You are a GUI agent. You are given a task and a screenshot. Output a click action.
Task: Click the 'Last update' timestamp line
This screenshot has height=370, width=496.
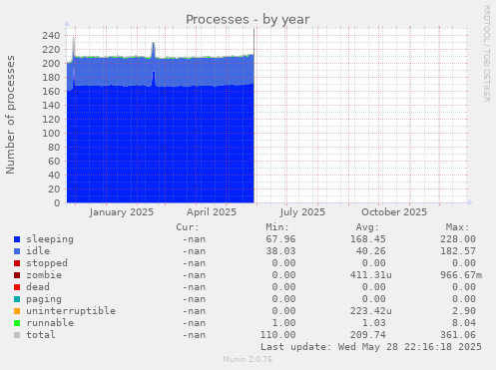[371, 347]
